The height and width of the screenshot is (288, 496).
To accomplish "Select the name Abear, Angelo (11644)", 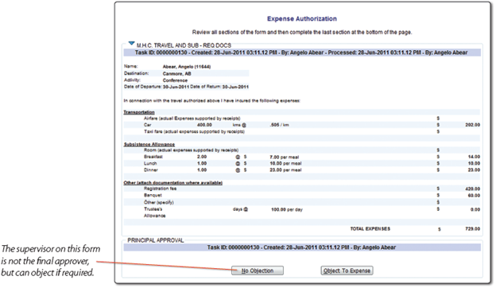I will coord(187,67).
